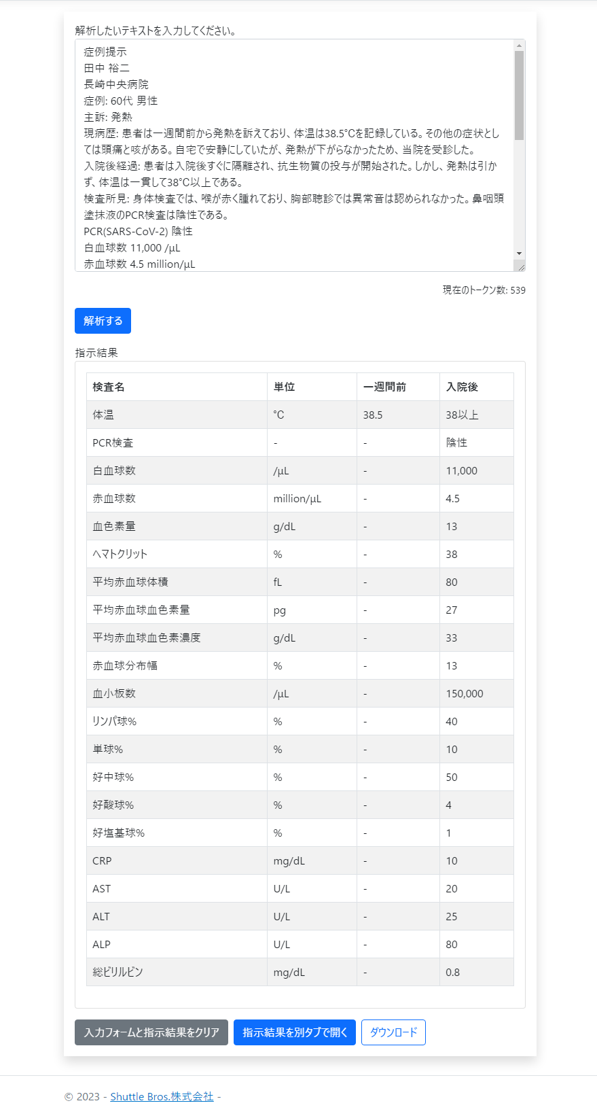Click the 血小板数 row label
The height and width of the screenshot is (1116, 597).
177,693
